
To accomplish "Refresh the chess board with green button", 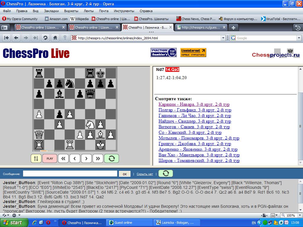I will point(112,158).
